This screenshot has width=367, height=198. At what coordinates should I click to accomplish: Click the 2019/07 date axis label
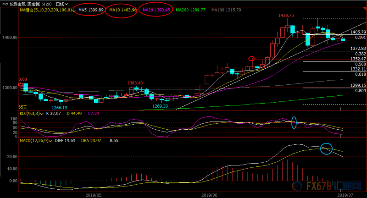coord(345,195)
